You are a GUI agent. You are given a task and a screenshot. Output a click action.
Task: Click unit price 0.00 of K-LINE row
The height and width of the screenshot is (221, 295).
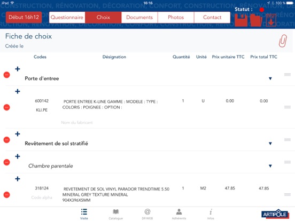[230, 101]
